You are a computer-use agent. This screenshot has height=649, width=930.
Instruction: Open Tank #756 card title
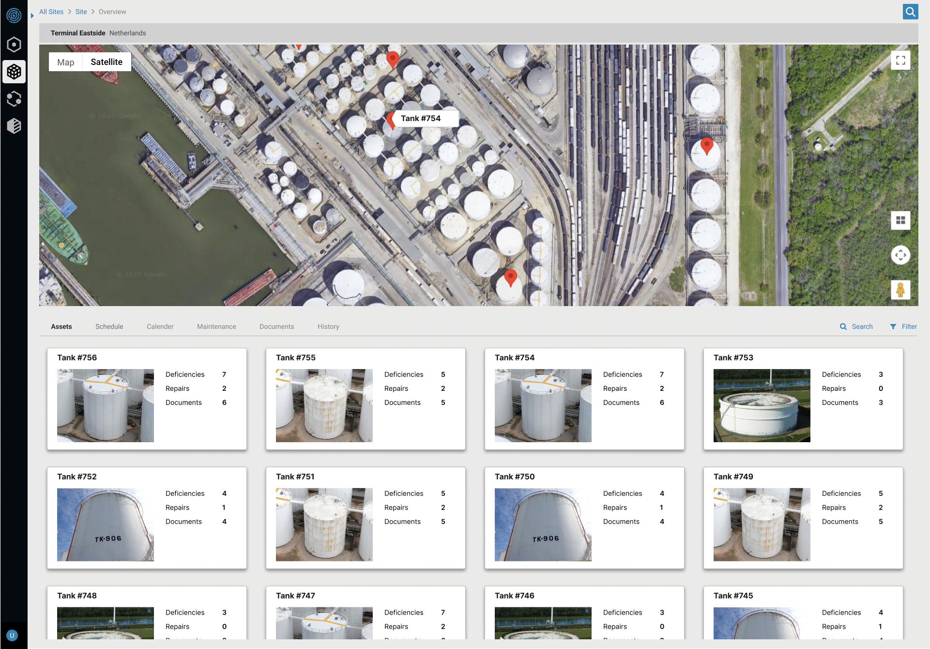tap(77, 357)
